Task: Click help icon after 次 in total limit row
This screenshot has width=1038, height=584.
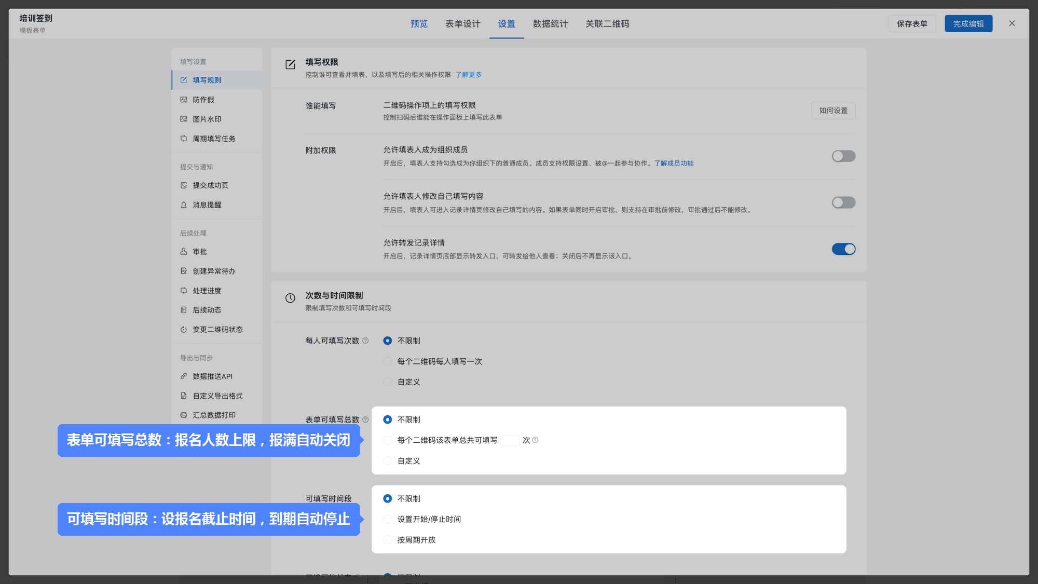Action: tap(536, 440)
